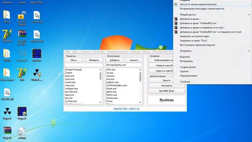252x142 pixels.
Task: Select the windows.dll file icon
Action: 37,35
